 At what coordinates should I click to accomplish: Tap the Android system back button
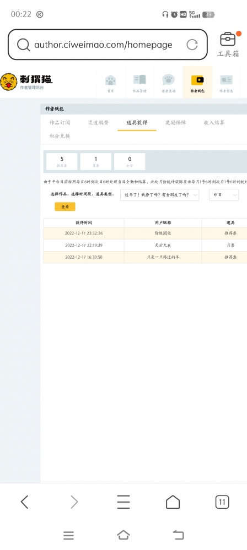point(179,535)
